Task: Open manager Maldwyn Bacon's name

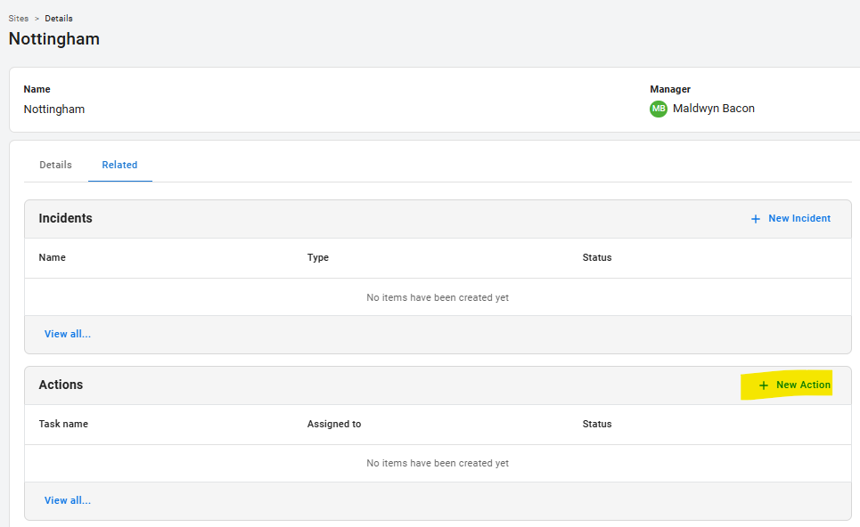Action: 713,109
